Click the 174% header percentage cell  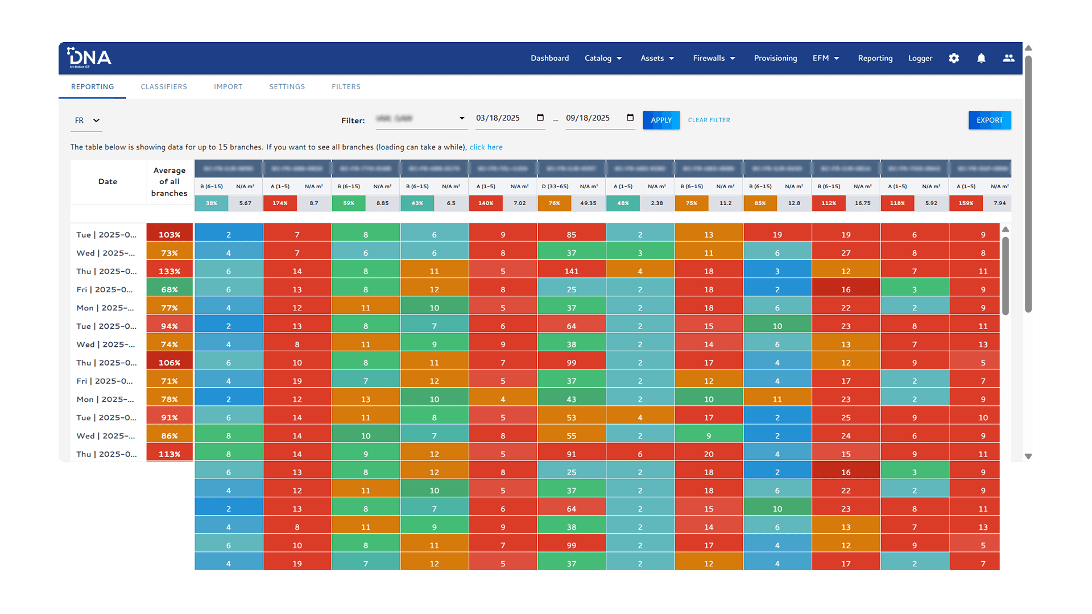coord(280,203)
